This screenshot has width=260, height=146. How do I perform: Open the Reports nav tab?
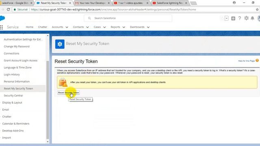(115, 27)
